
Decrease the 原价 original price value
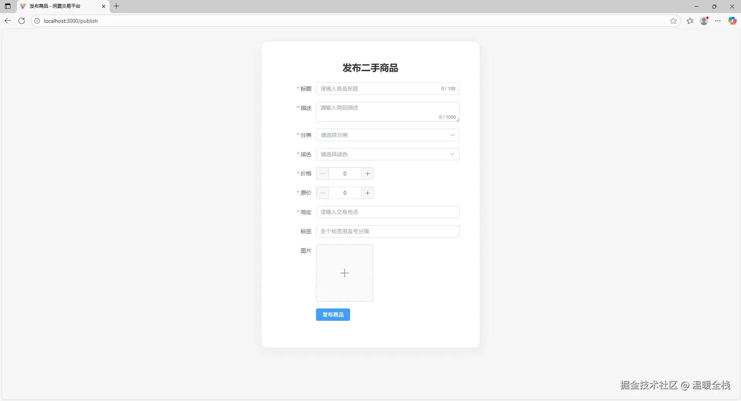point(322,193)
